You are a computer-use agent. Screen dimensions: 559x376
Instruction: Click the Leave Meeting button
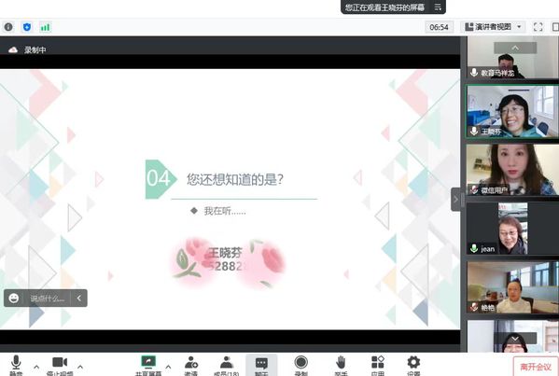click(x=536, y=367)
